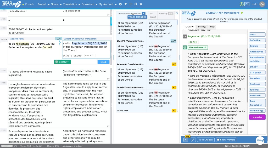Viewport: 268px width, 148px height.
Task: Click the dimmed chat icon in header
Action: [131, 4]
